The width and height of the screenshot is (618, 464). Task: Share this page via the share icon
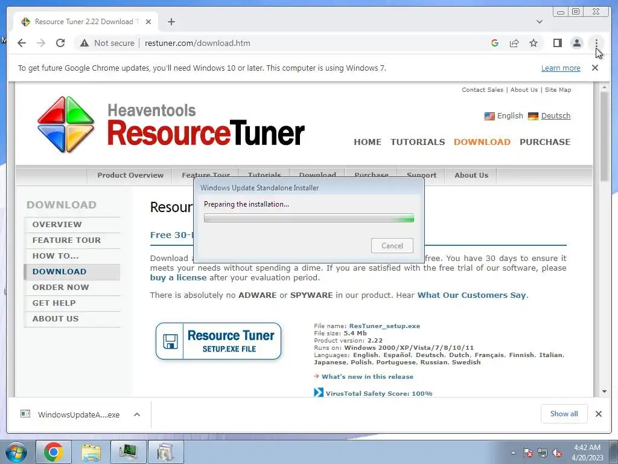click(514, 43)
